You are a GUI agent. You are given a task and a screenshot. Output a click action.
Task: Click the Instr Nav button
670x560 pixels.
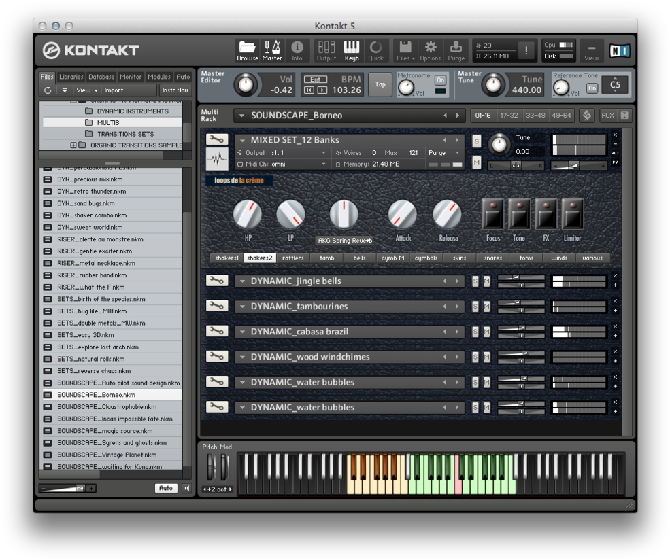coord(175,90)
